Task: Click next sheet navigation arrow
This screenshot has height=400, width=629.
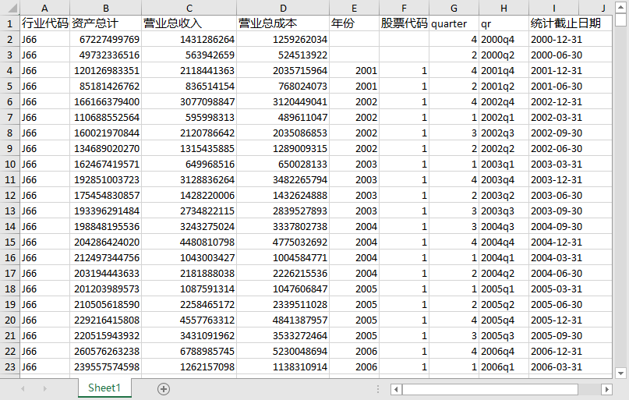Action: coord(45,389)
